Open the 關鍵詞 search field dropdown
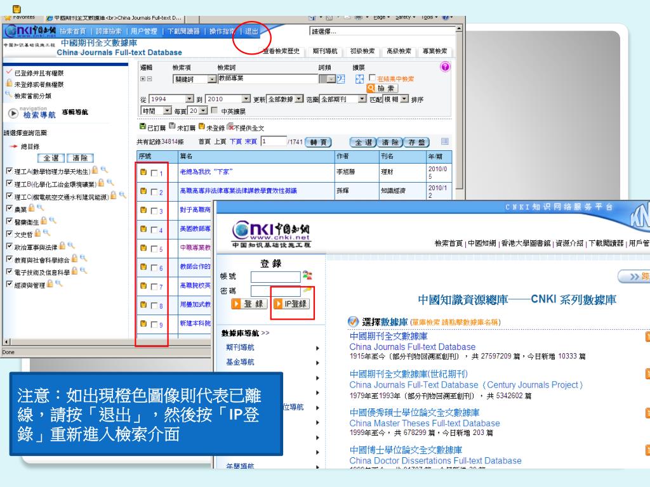Screen dimensions: 650x487 pos(211,79)
